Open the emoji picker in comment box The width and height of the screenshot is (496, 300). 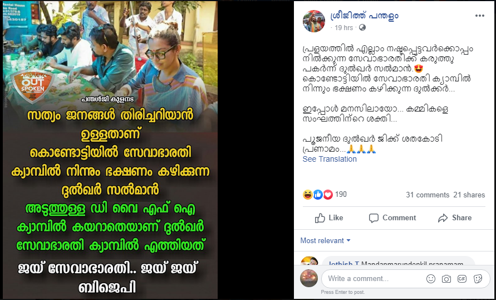click(430, 279)
